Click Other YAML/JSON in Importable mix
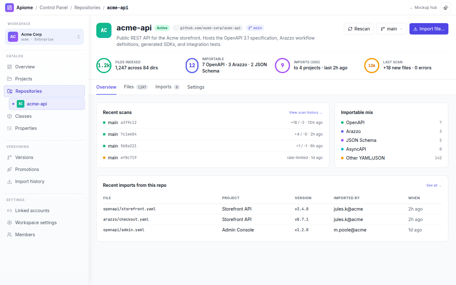The image size is (456, 285). (x=391, y=158)
